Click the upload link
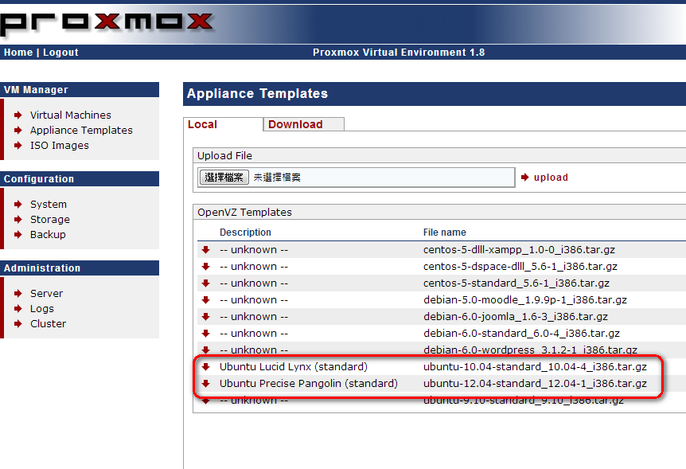 pyautogui.click(x=550, y=178)
